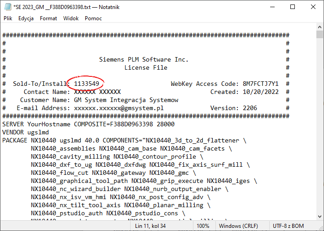Click NX10440_iges text
Viewport: 324px width, 231px height.
(x=228, y=181)
